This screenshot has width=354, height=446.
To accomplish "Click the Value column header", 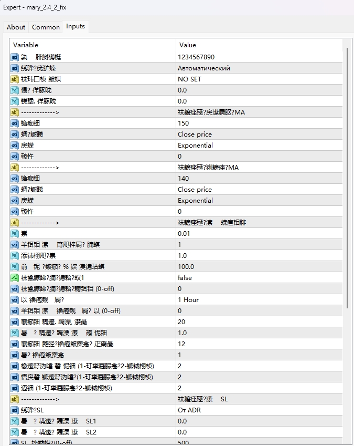I will pyautogui.click(x=259, y=45).
